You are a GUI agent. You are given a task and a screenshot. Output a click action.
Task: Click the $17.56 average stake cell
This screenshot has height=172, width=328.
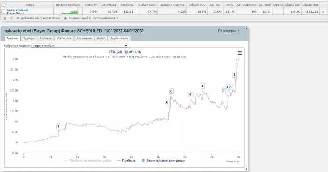113,12
